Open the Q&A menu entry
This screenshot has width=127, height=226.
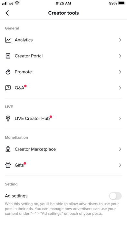tap(64, 88)
